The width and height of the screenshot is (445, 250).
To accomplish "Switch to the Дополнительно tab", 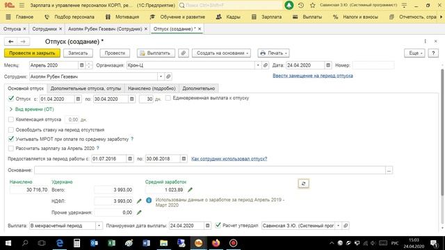I will click(199, 88).
